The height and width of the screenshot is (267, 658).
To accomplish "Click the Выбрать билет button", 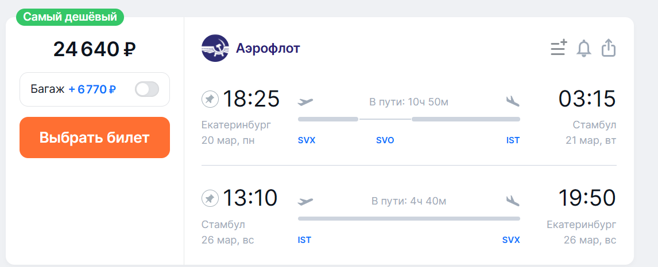I will click(x=95, y=138).
